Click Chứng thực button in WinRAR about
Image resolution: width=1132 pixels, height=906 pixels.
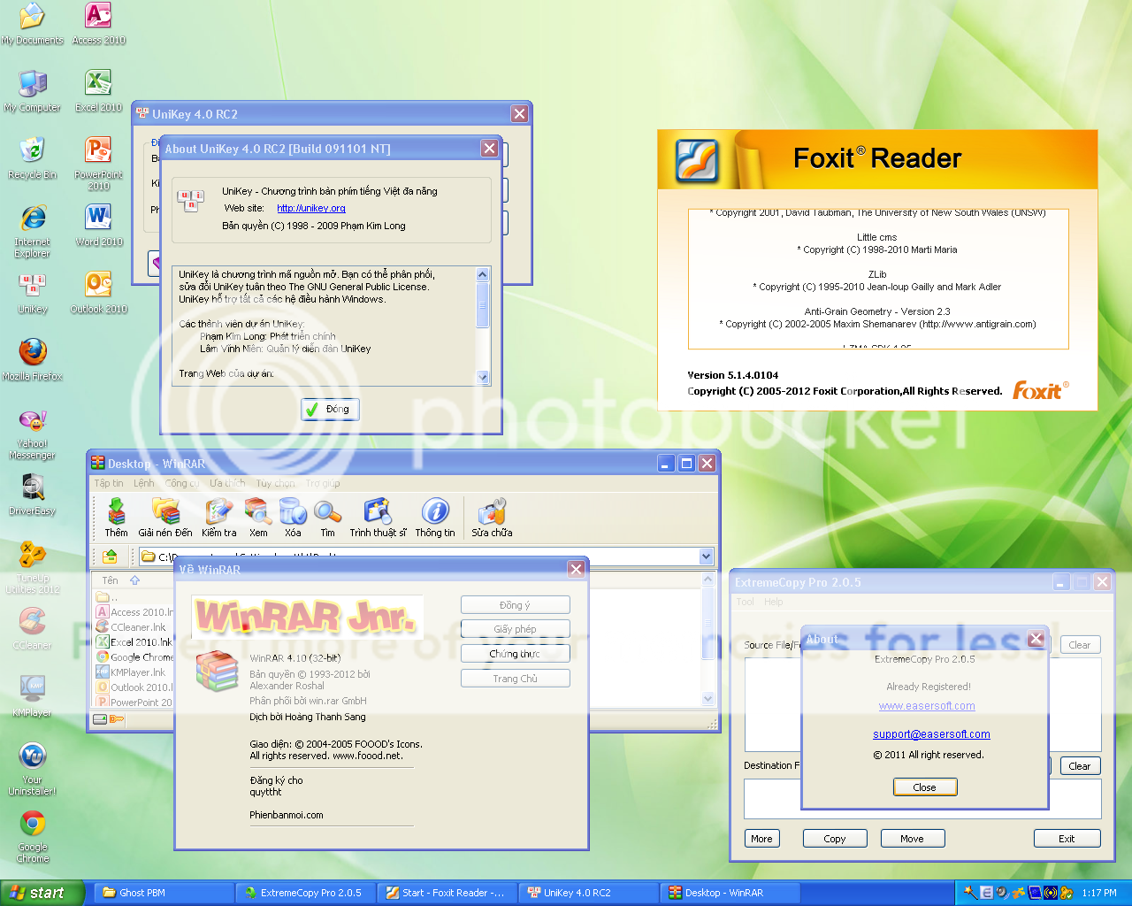(x=515, y=654)
